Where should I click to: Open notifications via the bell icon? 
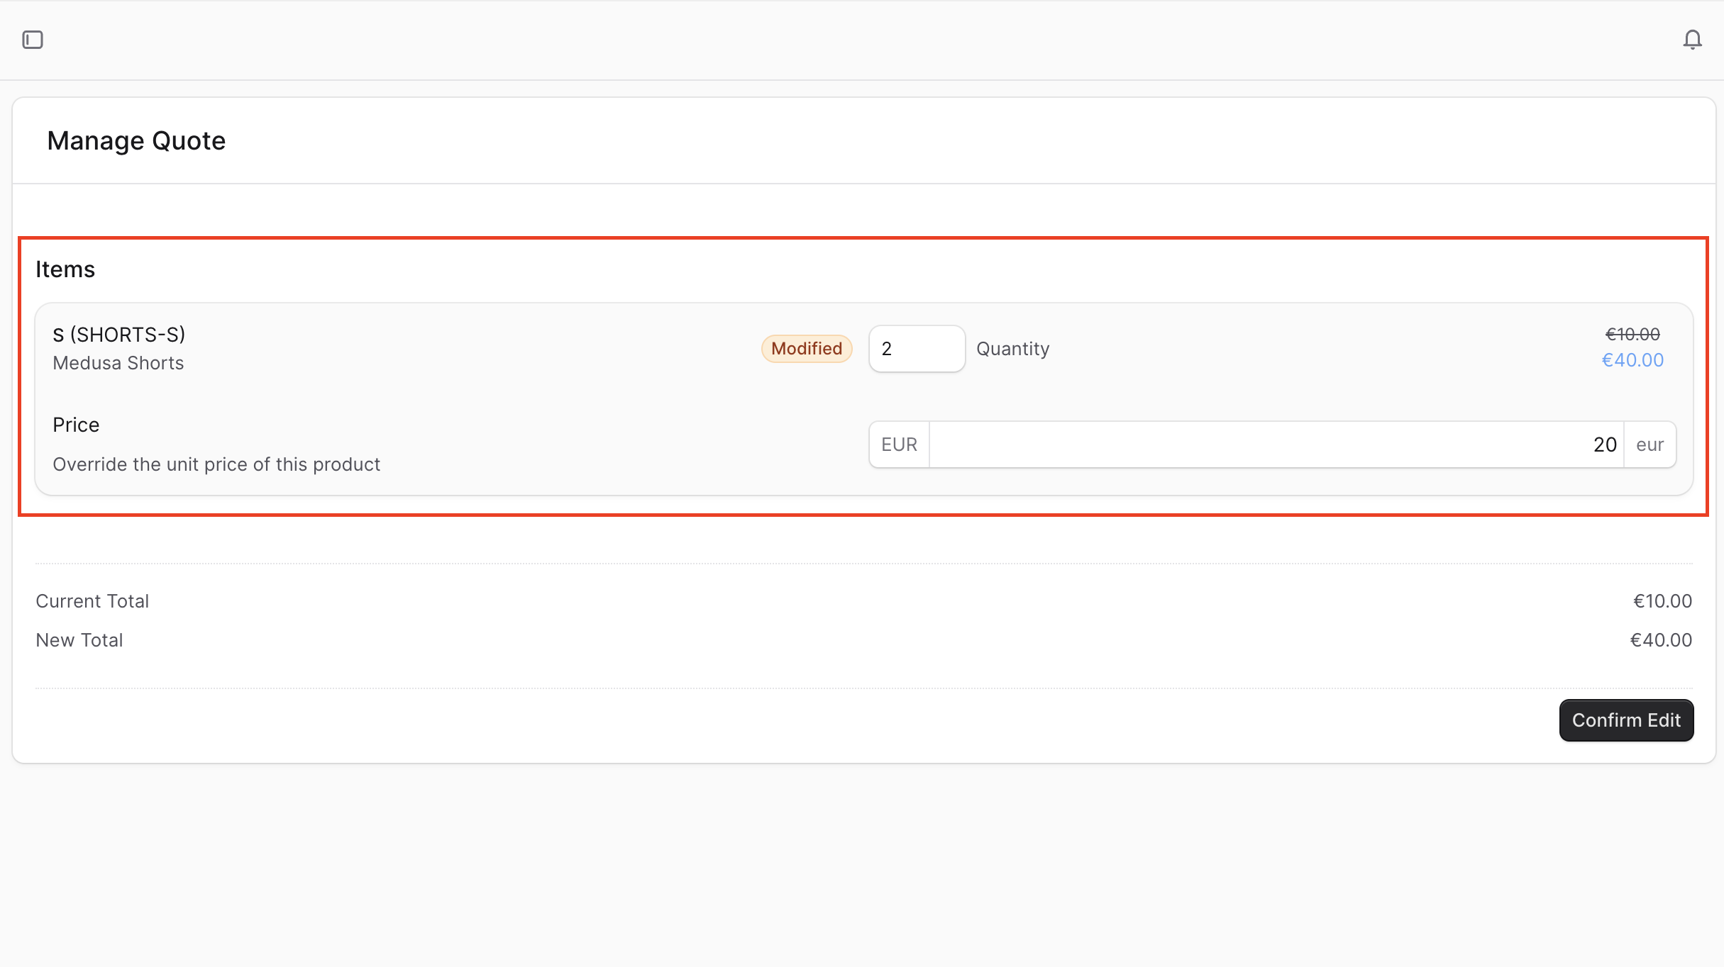pos(1692,40)
